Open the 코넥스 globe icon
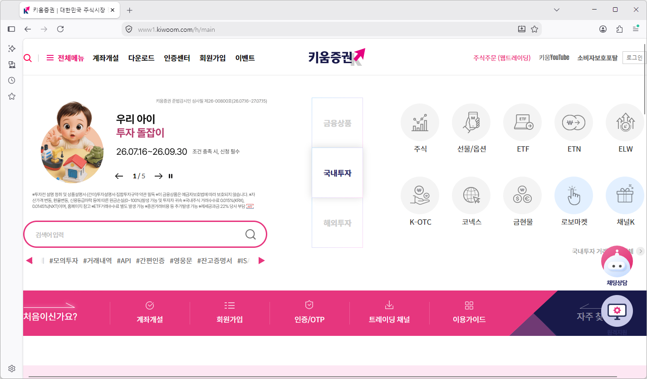 point(471,196)
